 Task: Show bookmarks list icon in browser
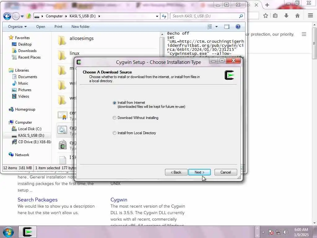[275, 15]
